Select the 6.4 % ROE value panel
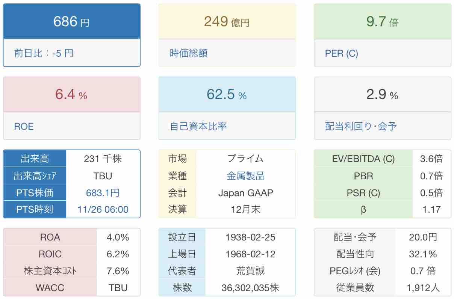454x299 pixels. (71, 95)
